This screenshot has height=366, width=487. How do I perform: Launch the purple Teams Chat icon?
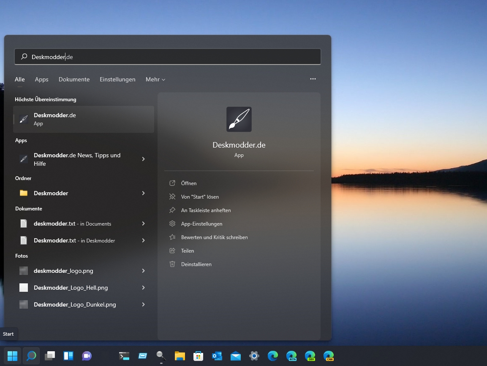pos(87,356)
